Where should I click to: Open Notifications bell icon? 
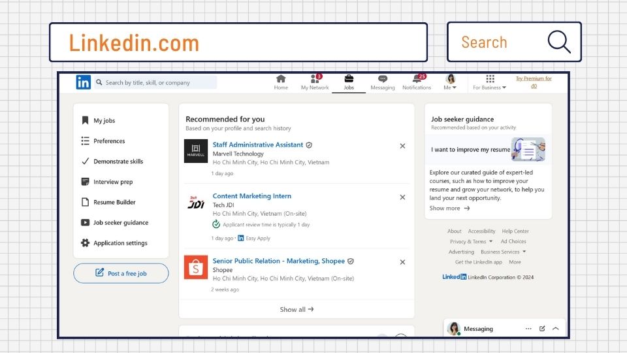(x=417, y=79)
